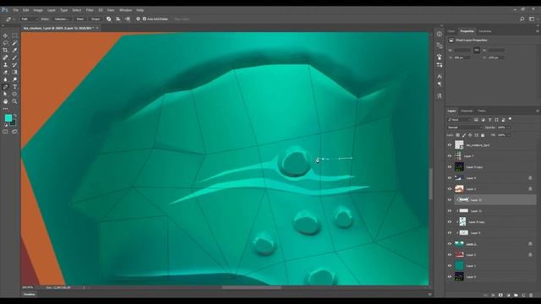Create a new layer
This screenshot has height=304, width=541.
523,295
